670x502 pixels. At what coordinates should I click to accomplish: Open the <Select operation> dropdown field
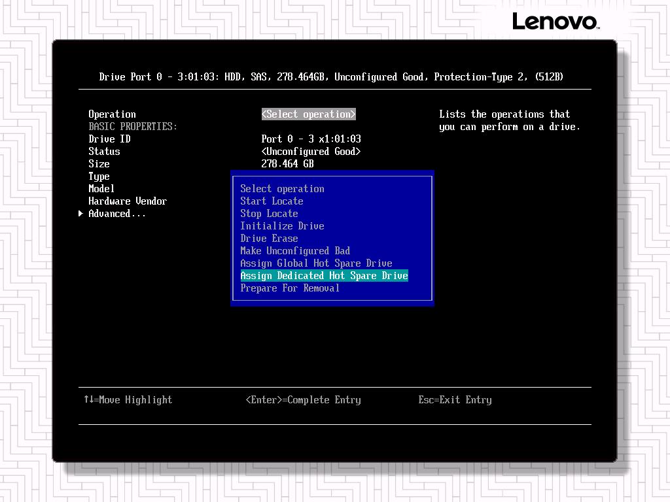[x=308, y=114]
